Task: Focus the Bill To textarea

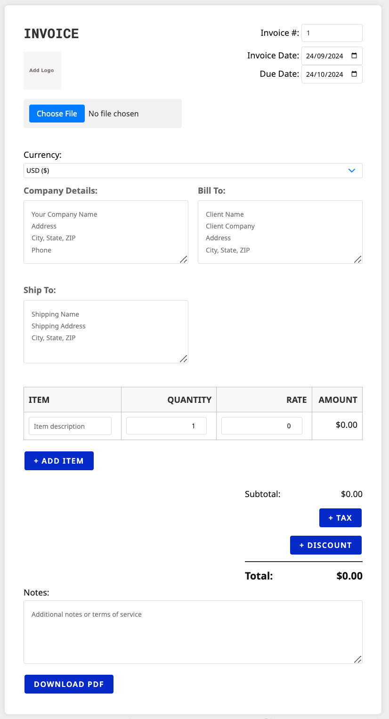Action: (x=280, y=232)
